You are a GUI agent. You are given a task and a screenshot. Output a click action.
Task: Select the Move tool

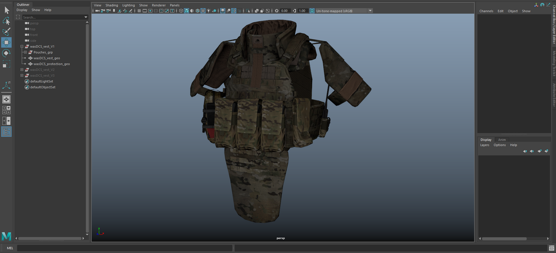tap(7, 42)
